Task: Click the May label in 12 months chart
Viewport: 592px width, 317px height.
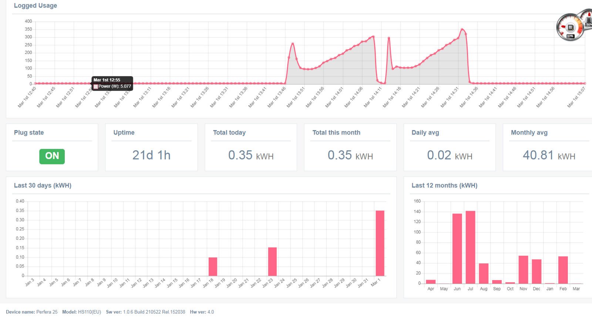Action: pos(444,289)
